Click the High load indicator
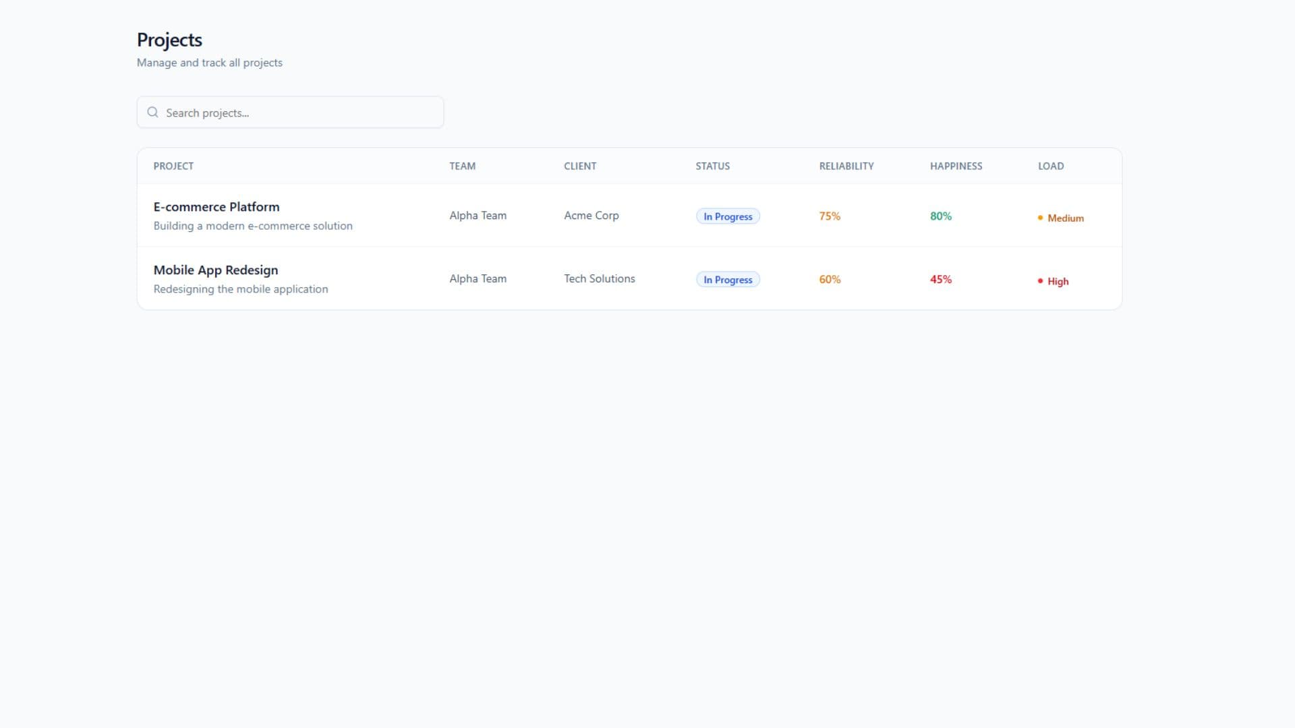Viewport: 1295px width, 728px height. pos(1054,282)
